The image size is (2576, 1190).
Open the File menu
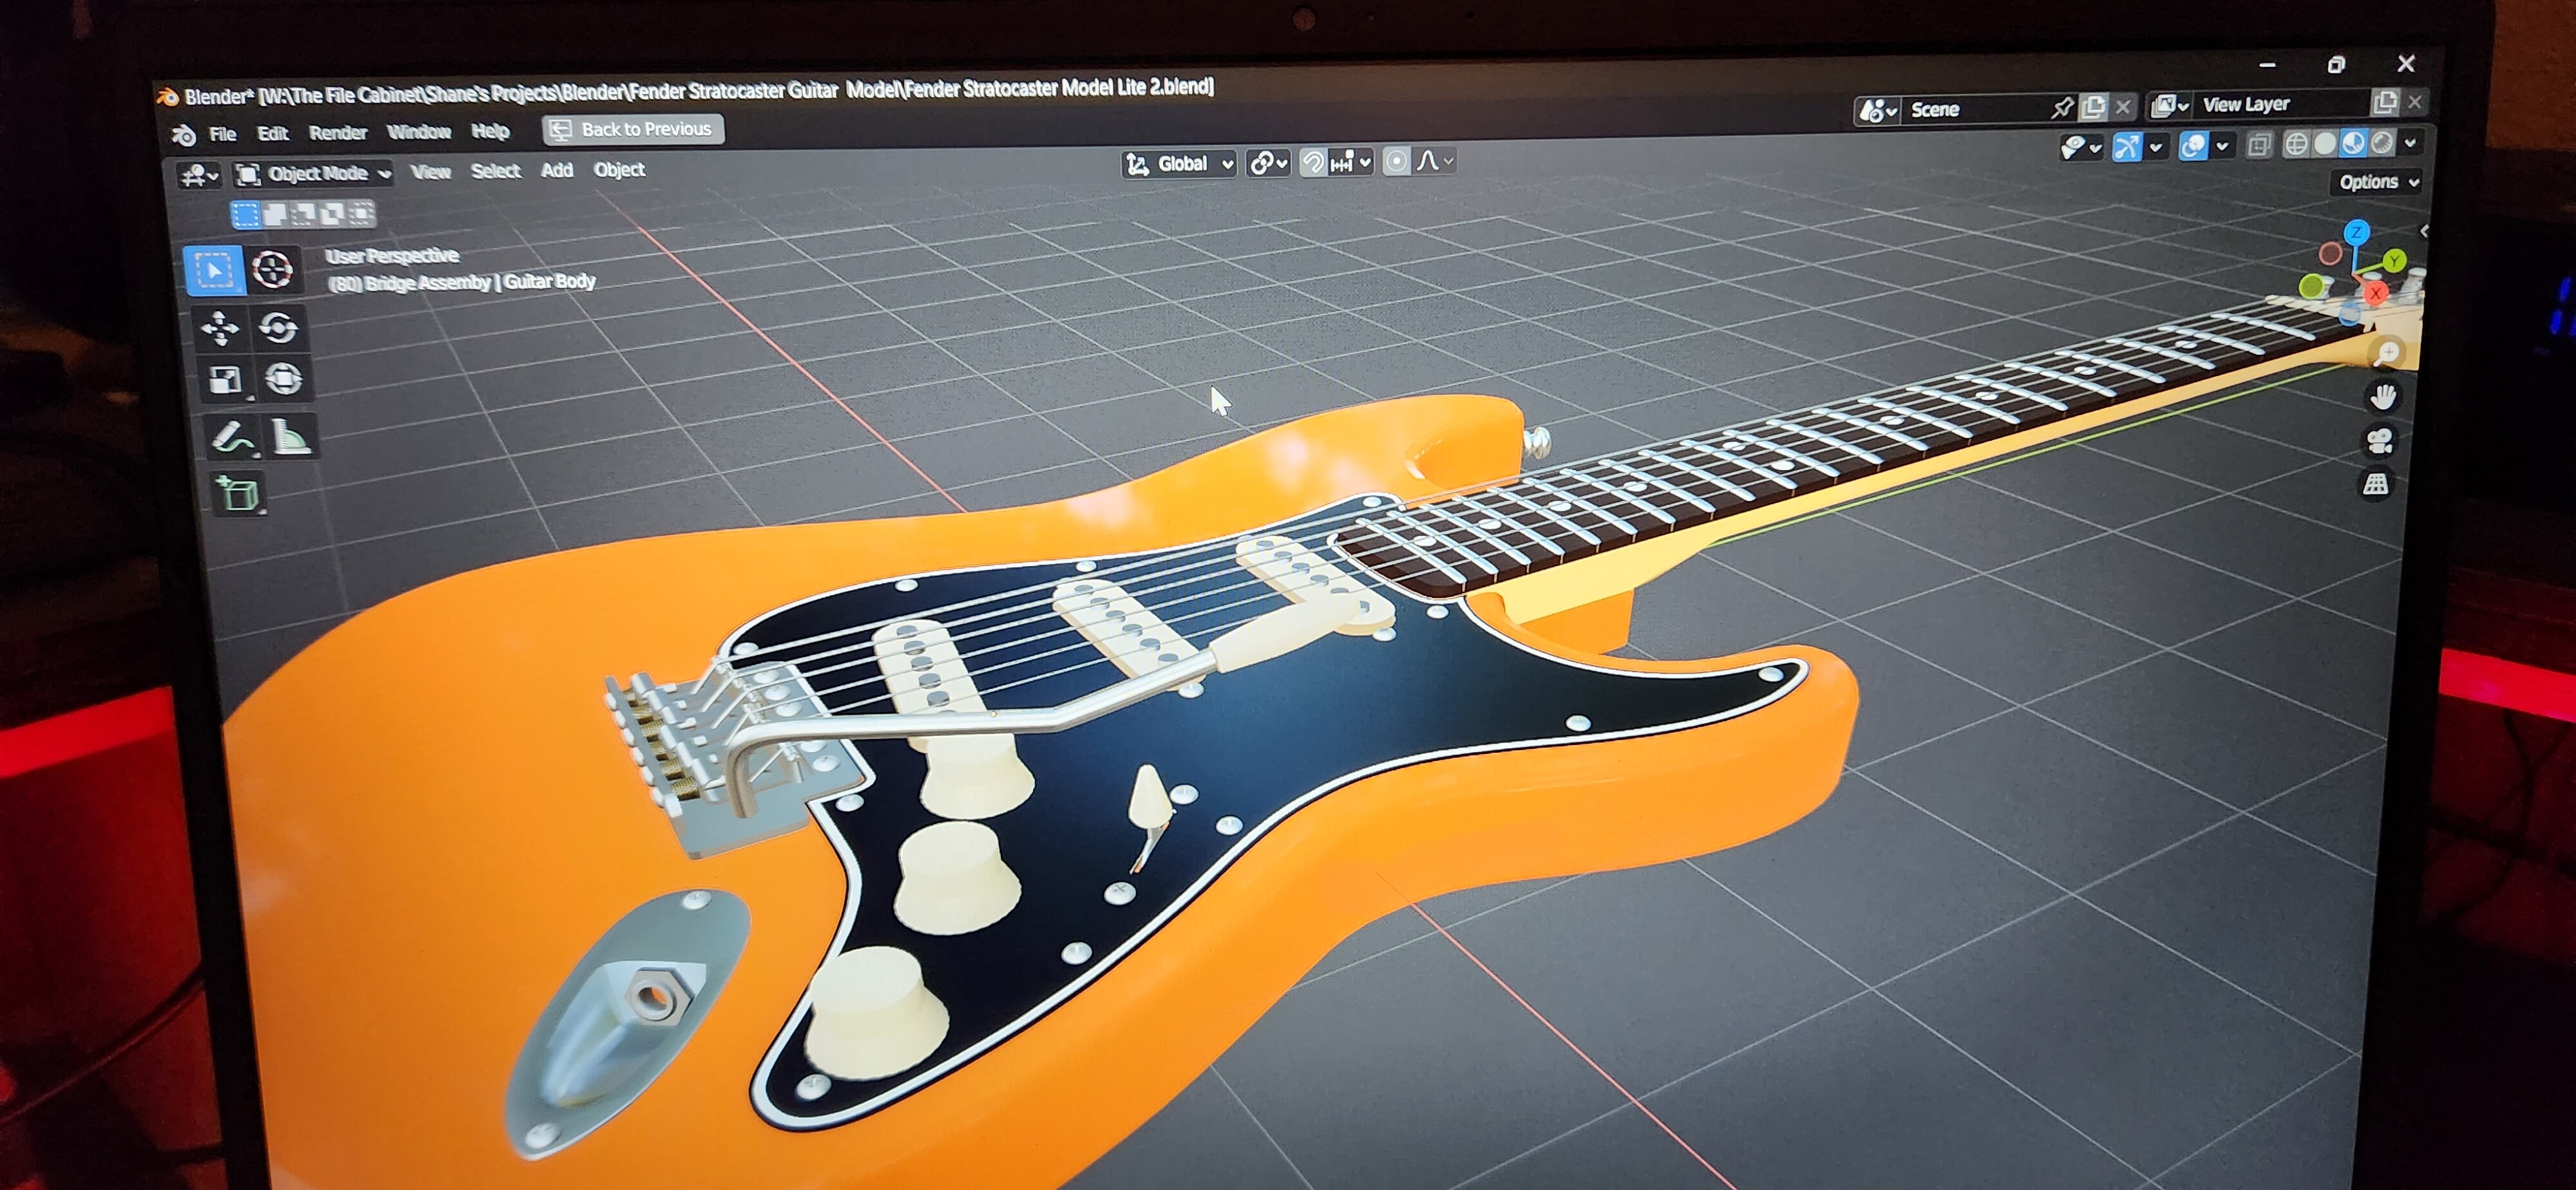click(x=222, y=134)
